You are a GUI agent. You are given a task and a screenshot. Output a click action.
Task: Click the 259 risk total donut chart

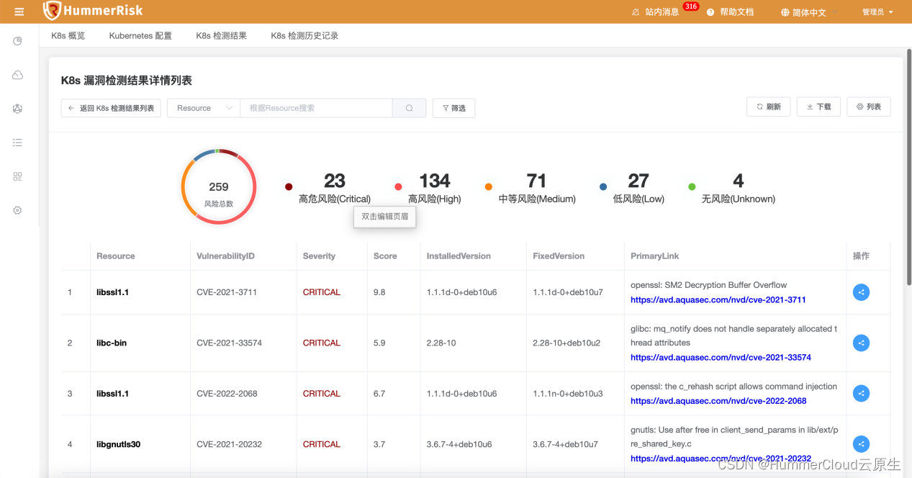(219, 186)
